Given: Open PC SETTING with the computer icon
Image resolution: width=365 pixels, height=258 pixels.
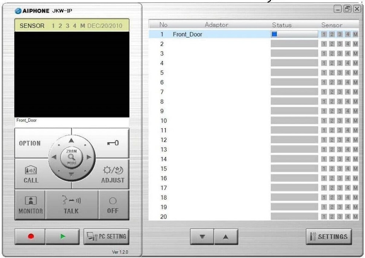Looking at the screenshot, I should coord(106,236).
